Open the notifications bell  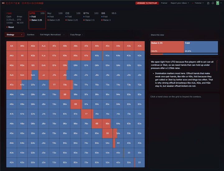(x=213, y=3)
